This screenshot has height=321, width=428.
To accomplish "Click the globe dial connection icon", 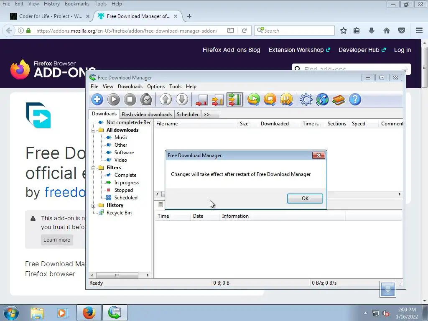I will [322, 99].
